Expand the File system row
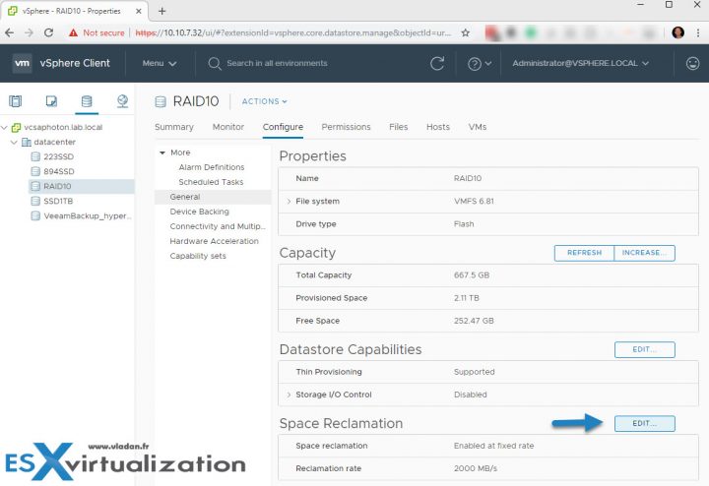 (289, 201)
